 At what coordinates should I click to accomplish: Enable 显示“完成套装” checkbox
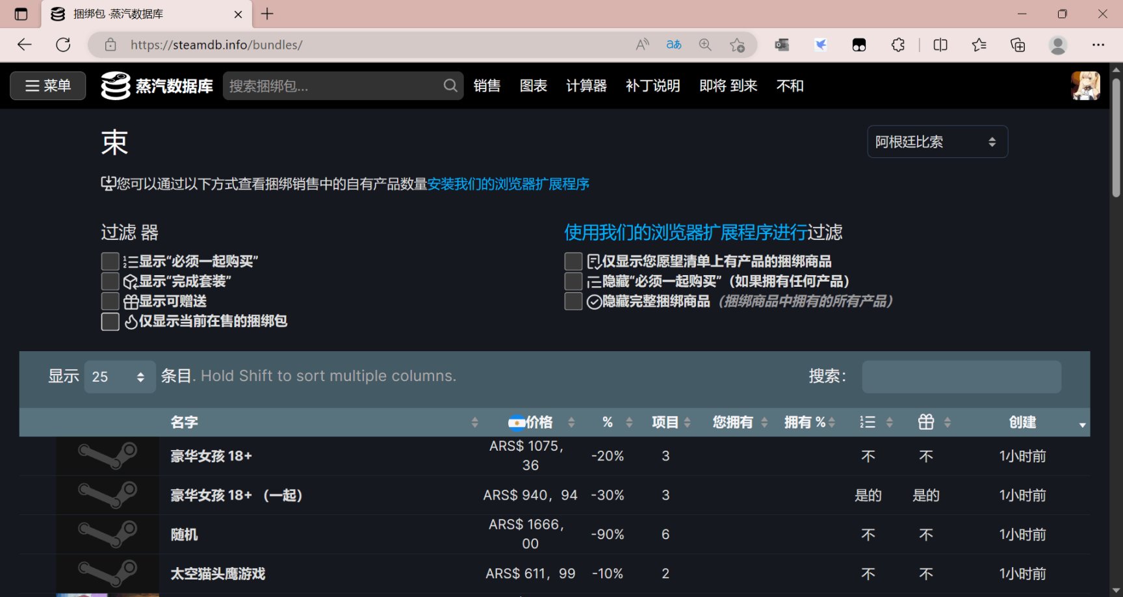(x=110, y=282)
